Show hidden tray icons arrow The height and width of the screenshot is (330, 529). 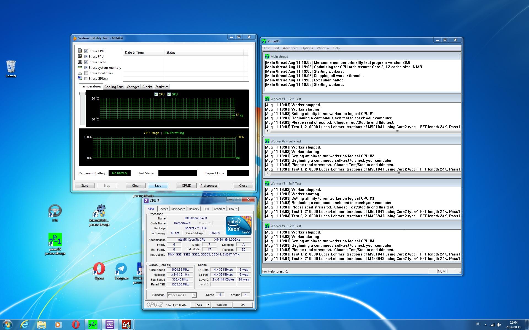point(485,325)
